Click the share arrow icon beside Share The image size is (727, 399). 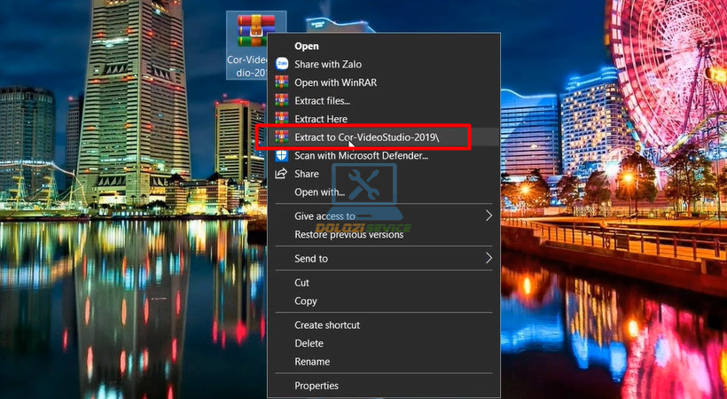pos(281,174)
